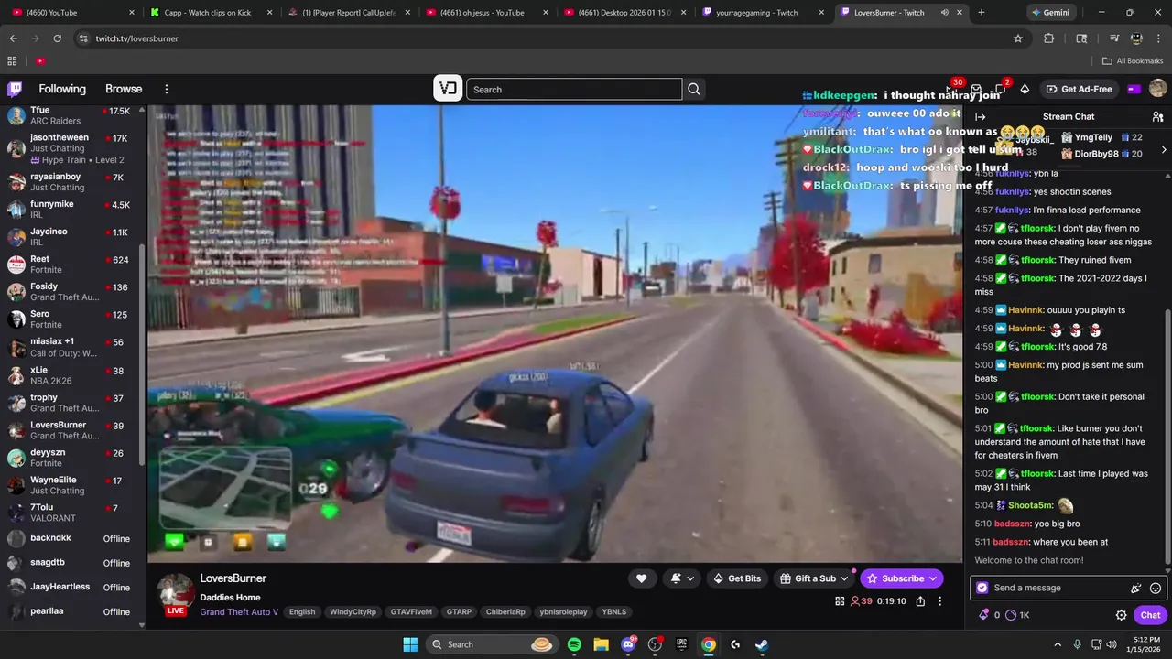Click the sidebar channel list scrollbar
The width and height of the screenshot is (1172, 659).
point(142,357)
